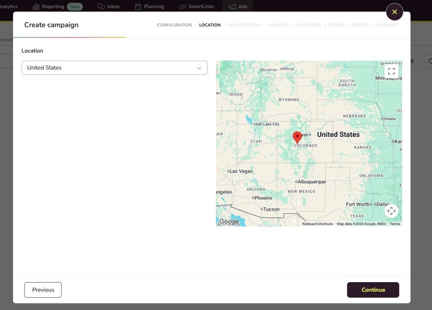The height and width of the screenshot is (310, 432).
Task: Click the Fort Worth label on map
Action: [x=358, y=204]
